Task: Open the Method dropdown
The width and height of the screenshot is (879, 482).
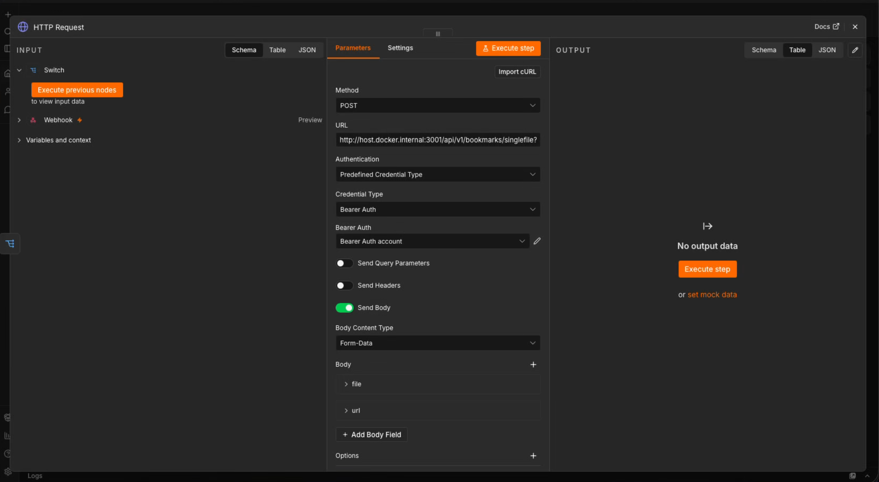Action: (438, 105)
